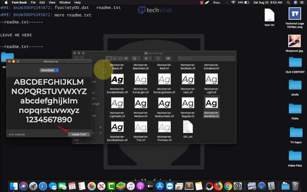Select the Montserrat-Light.ttf file
307x192 pixels.
211,79
